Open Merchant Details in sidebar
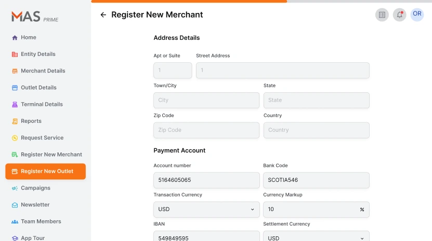432x241 pixels. pos(43,71)
